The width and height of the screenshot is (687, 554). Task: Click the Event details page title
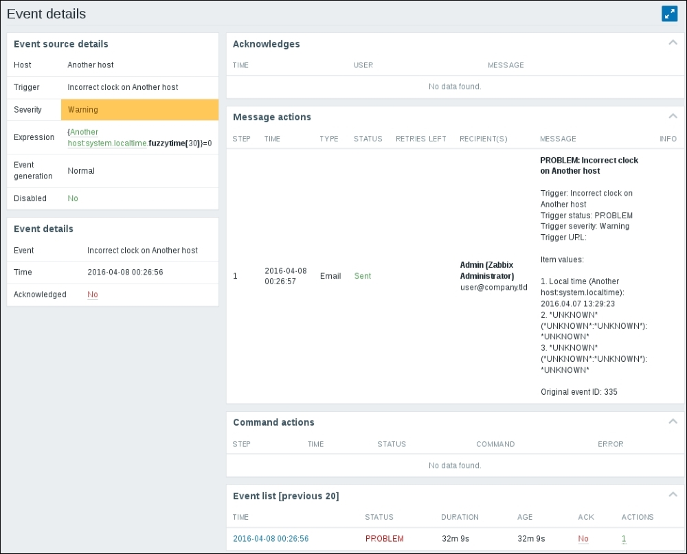46,13
